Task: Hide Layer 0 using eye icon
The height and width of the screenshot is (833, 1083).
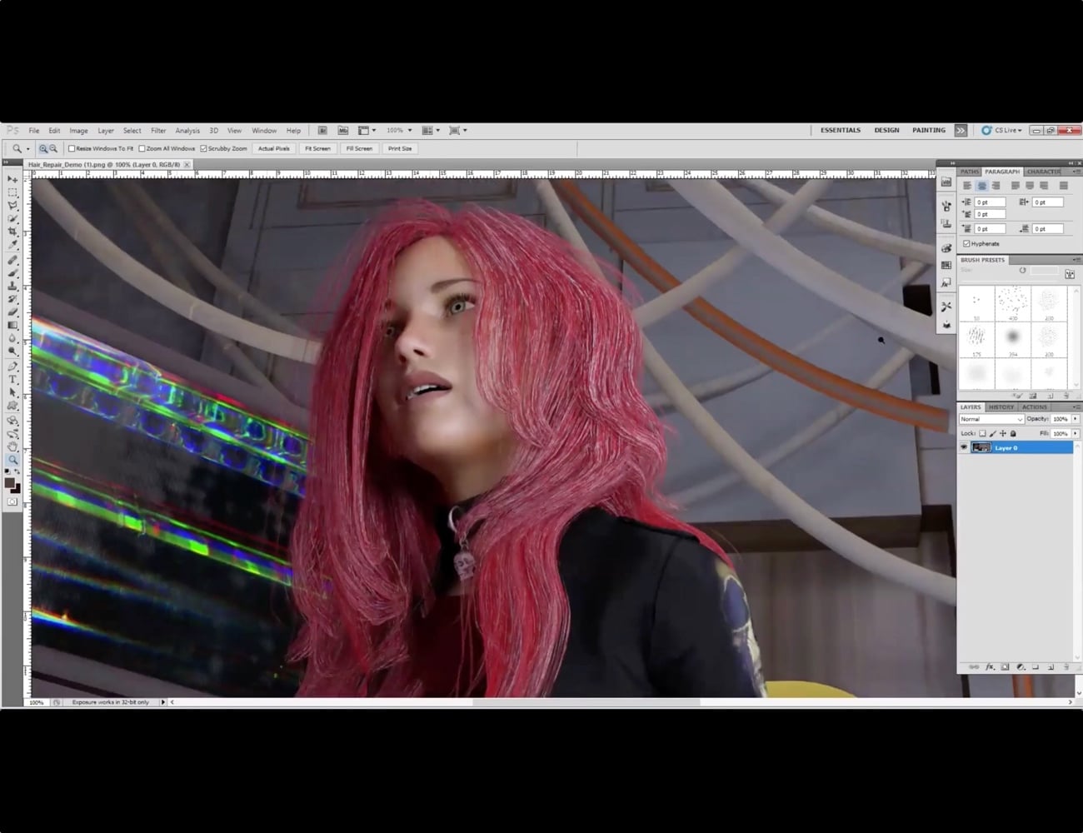Action: [x=964, y=448]
